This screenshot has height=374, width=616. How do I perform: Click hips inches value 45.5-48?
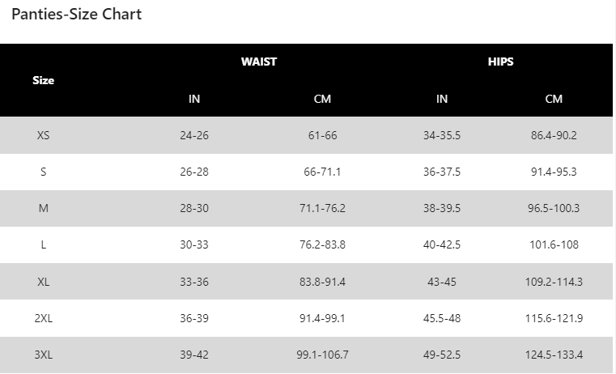click(x=442, y=318)
